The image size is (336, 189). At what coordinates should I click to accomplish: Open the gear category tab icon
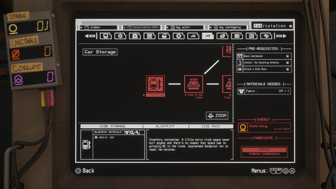point(120,36)
